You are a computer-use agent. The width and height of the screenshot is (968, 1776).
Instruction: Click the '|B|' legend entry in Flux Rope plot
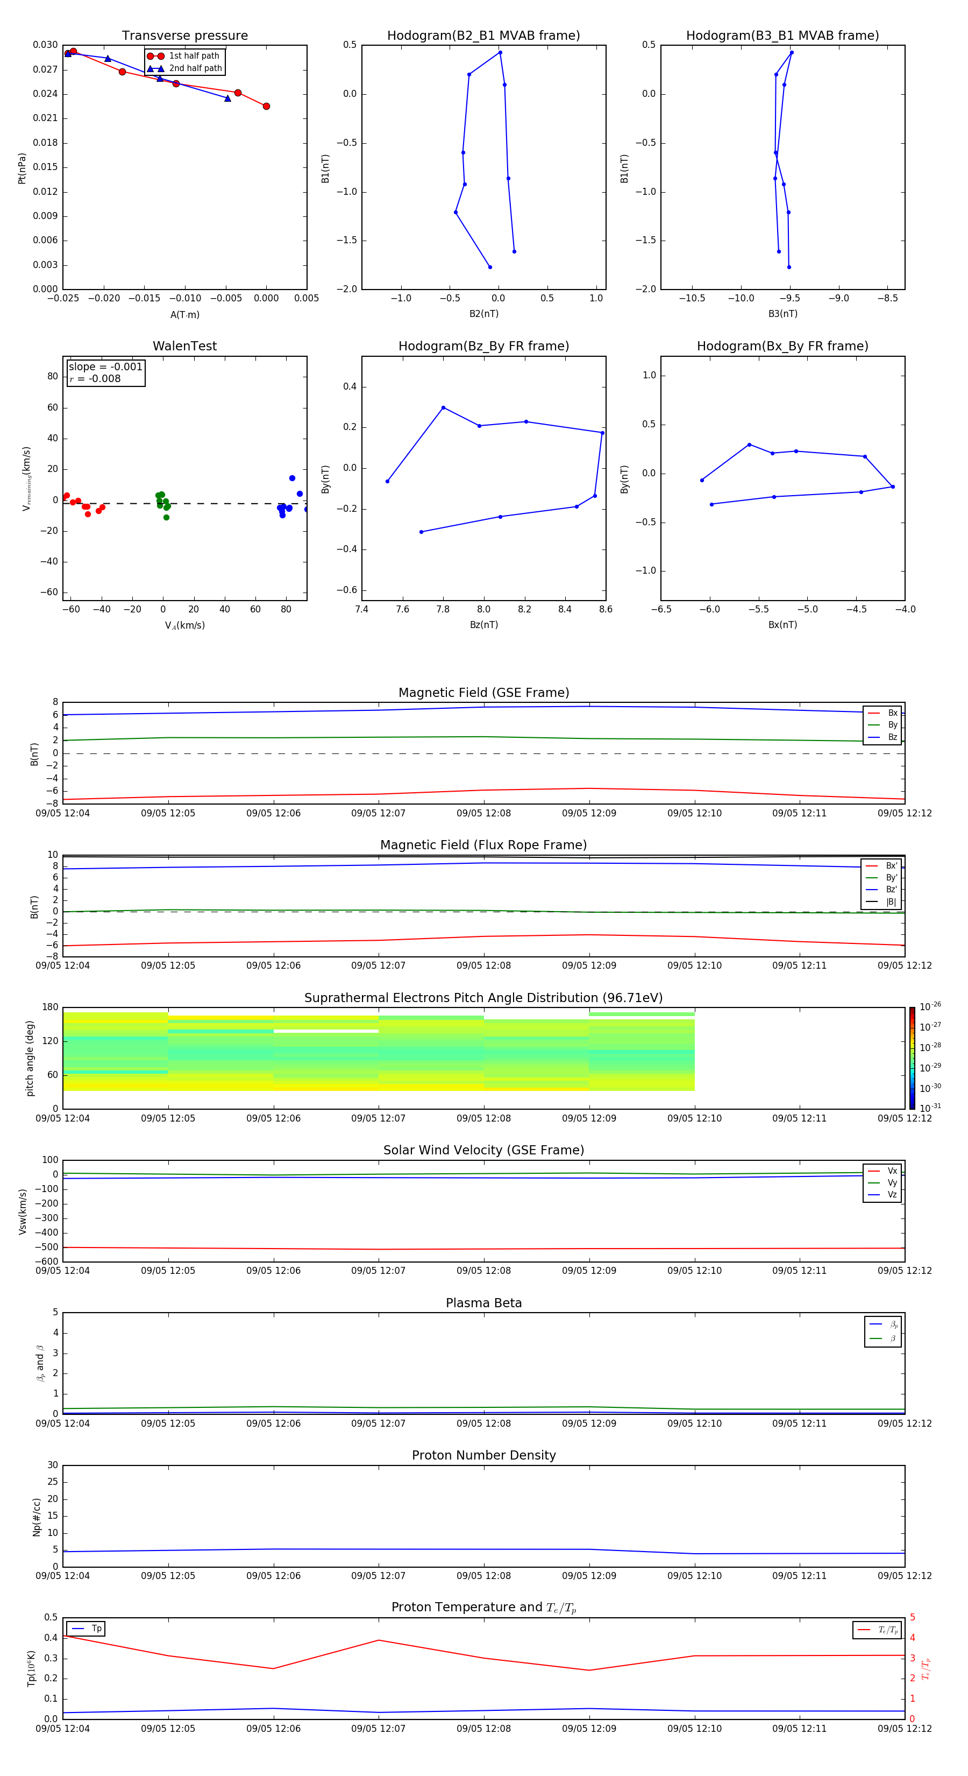click(x=881, y=902)
